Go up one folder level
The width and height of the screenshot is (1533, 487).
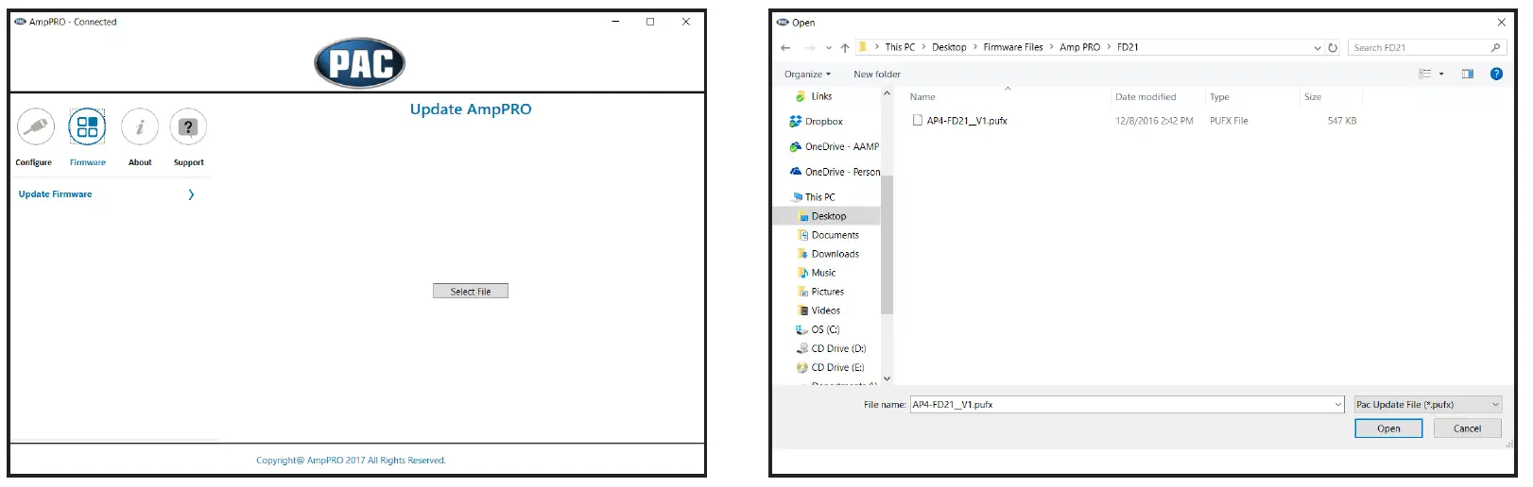[845, 47]
